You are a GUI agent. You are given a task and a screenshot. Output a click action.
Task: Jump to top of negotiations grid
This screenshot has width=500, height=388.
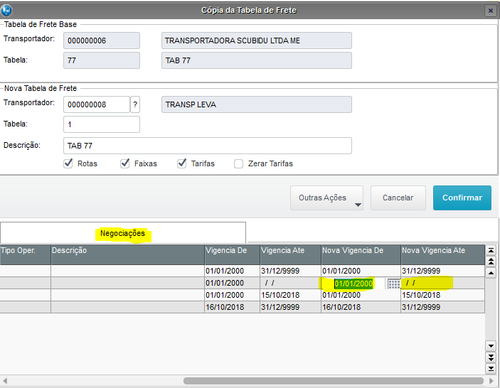pyautogui.click(x=491, y=250)
